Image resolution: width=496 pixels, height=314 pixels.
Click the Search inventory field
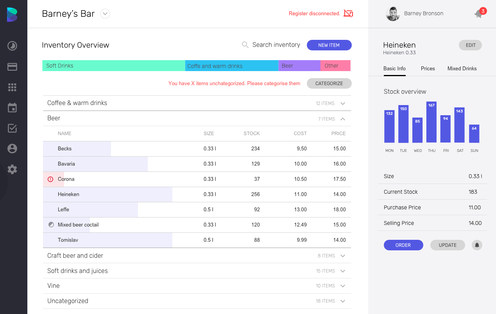pyautogui.click(x=276, y=45)
